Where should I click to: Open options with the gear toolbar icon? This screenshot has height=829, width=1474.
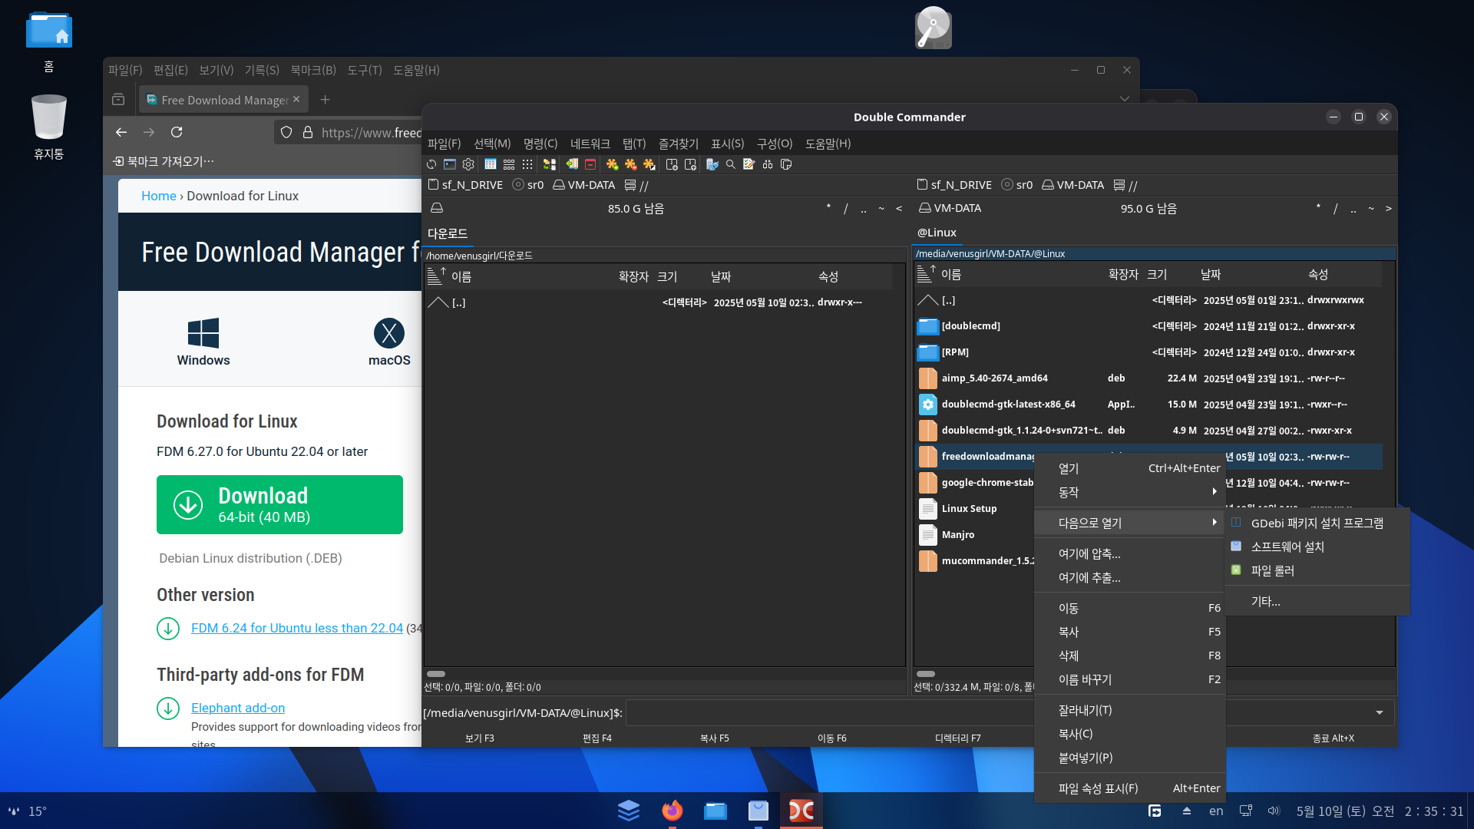pyautogui.click(x=468, y=164)
